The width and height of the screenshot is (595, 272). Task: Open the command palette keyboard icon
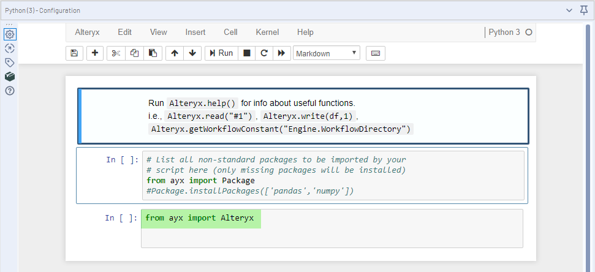(x=376, y=53)
